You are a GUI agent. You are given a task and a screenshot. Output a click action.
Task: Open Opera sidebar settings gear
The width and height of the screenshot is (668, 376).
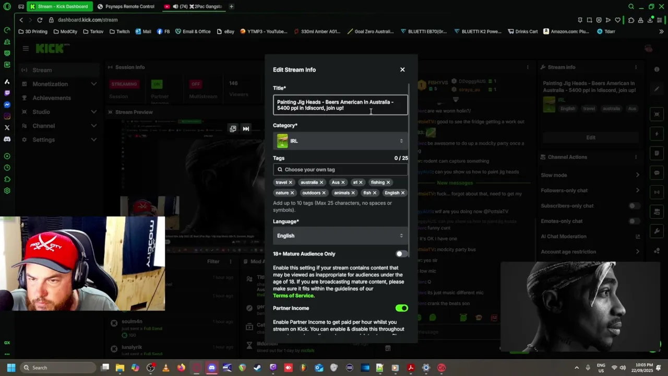[7, 191]
